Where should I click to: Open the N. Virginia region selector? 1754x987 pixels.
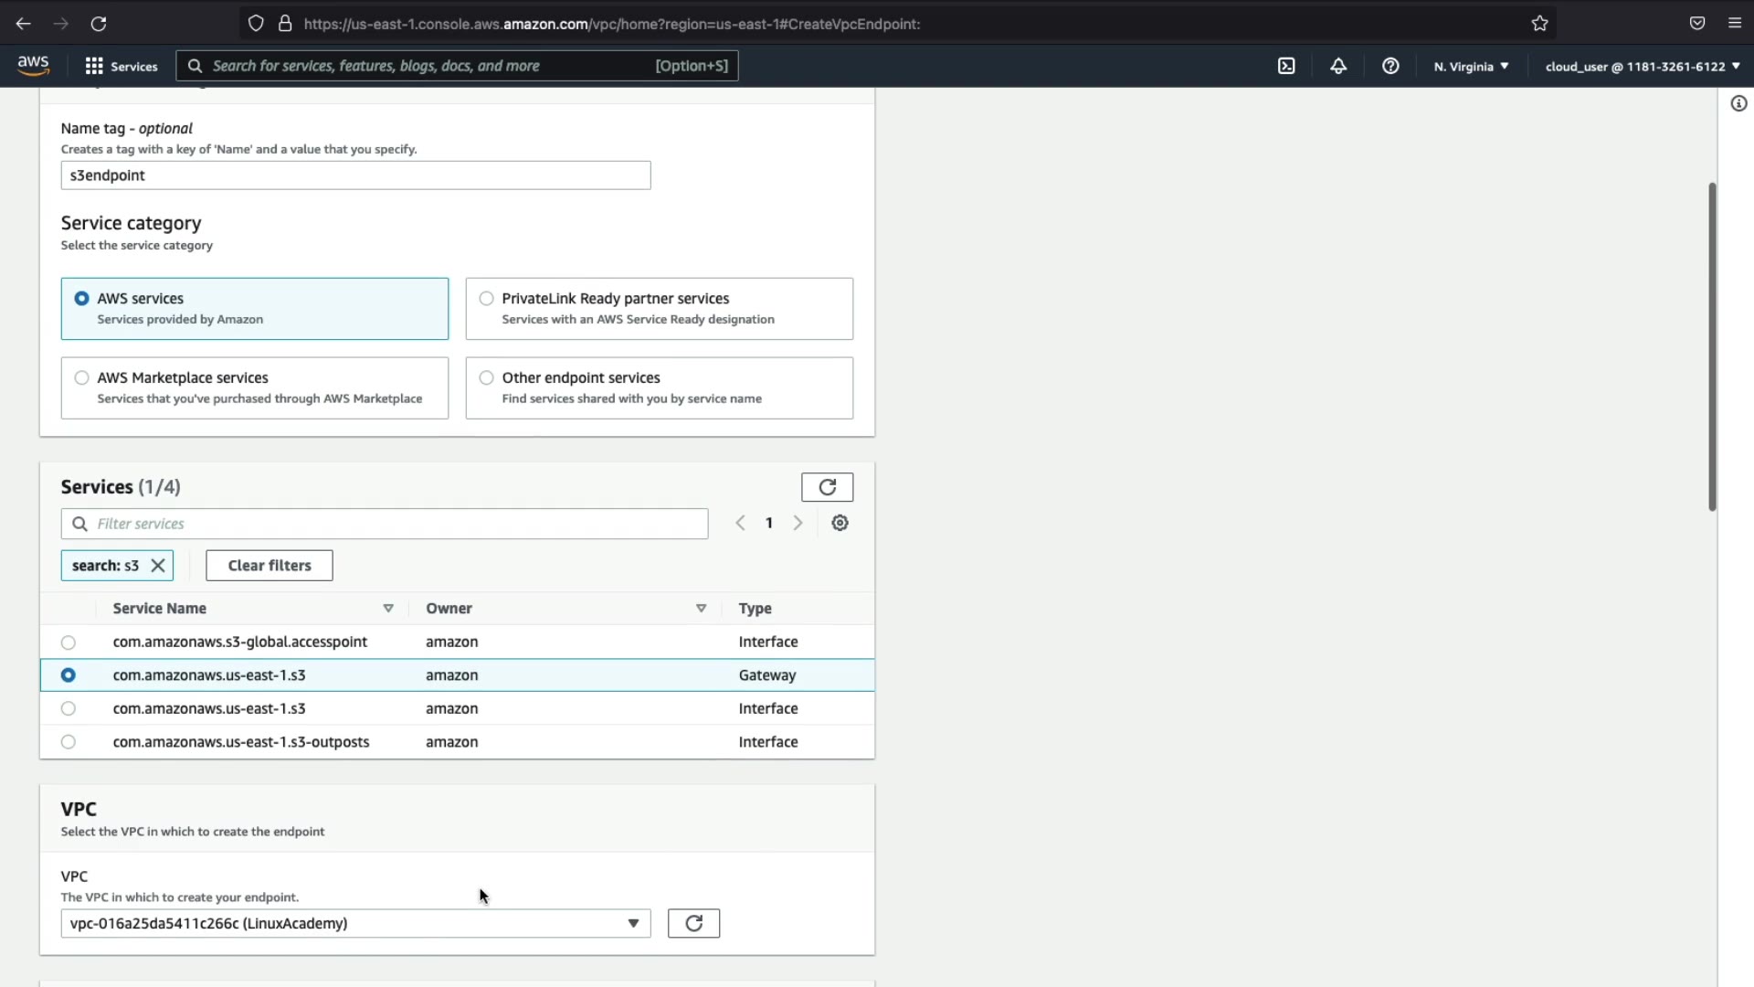(1471, 66)
